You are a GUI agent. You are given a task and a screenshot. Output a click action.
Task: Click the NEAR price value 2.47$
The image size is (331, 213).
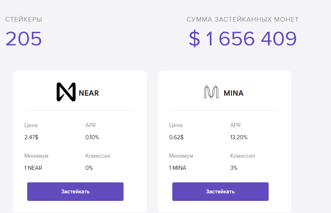click(31, 137)
